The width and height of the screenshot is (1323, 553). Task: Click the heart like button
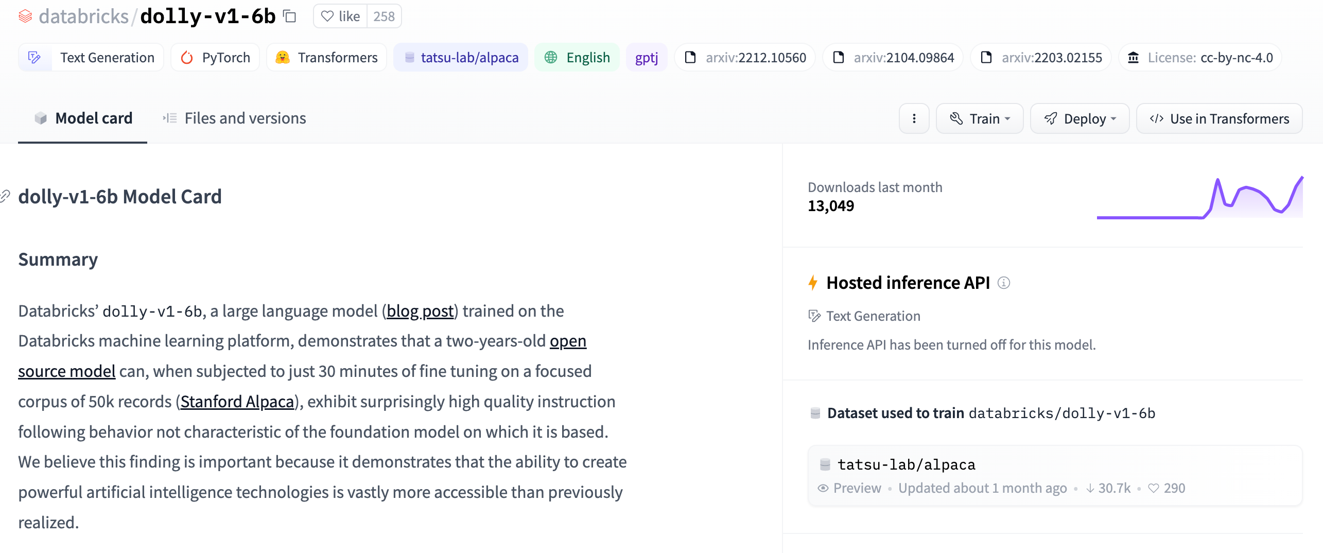[x=340, y=16]
